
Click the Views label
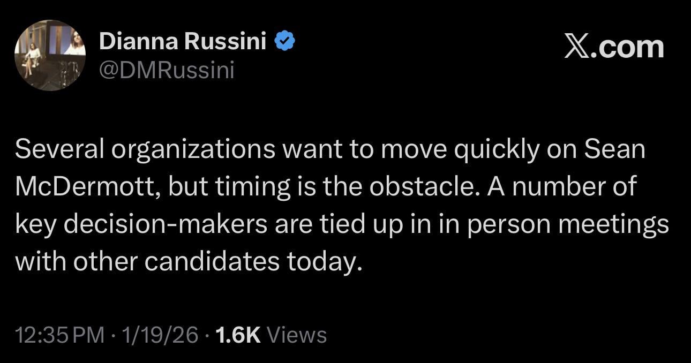(x=296, y=335)
